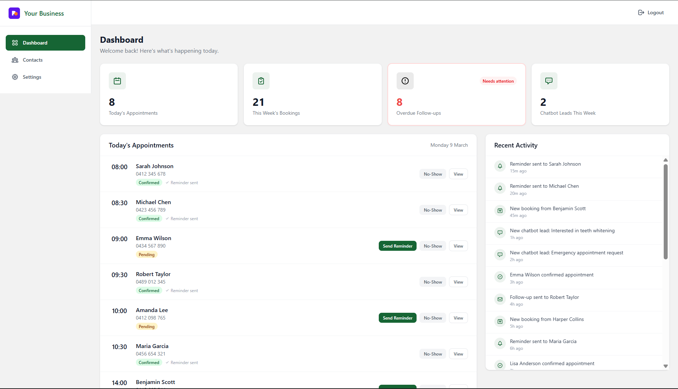This screenshot has height=389, width=678.
Task: Click the Logout icon in top bar
Action: pyautogui.click(x=641, y=12)
